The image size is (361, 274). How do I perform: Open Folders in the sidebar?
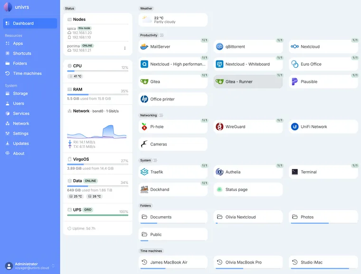pos(30,64)
